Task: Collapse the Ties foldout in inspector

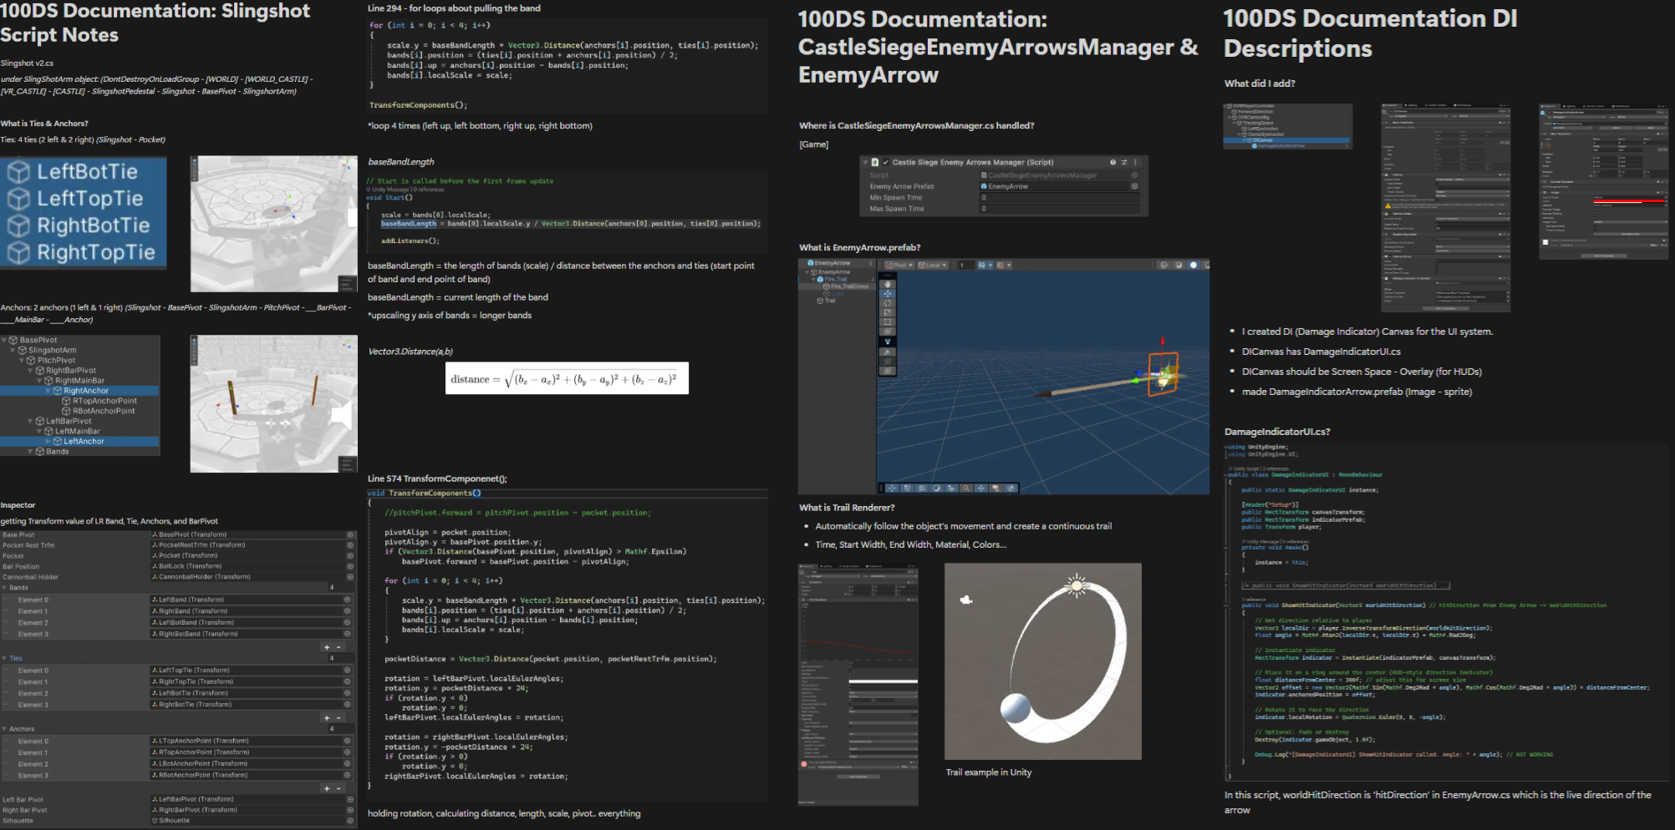Action: 4,658
